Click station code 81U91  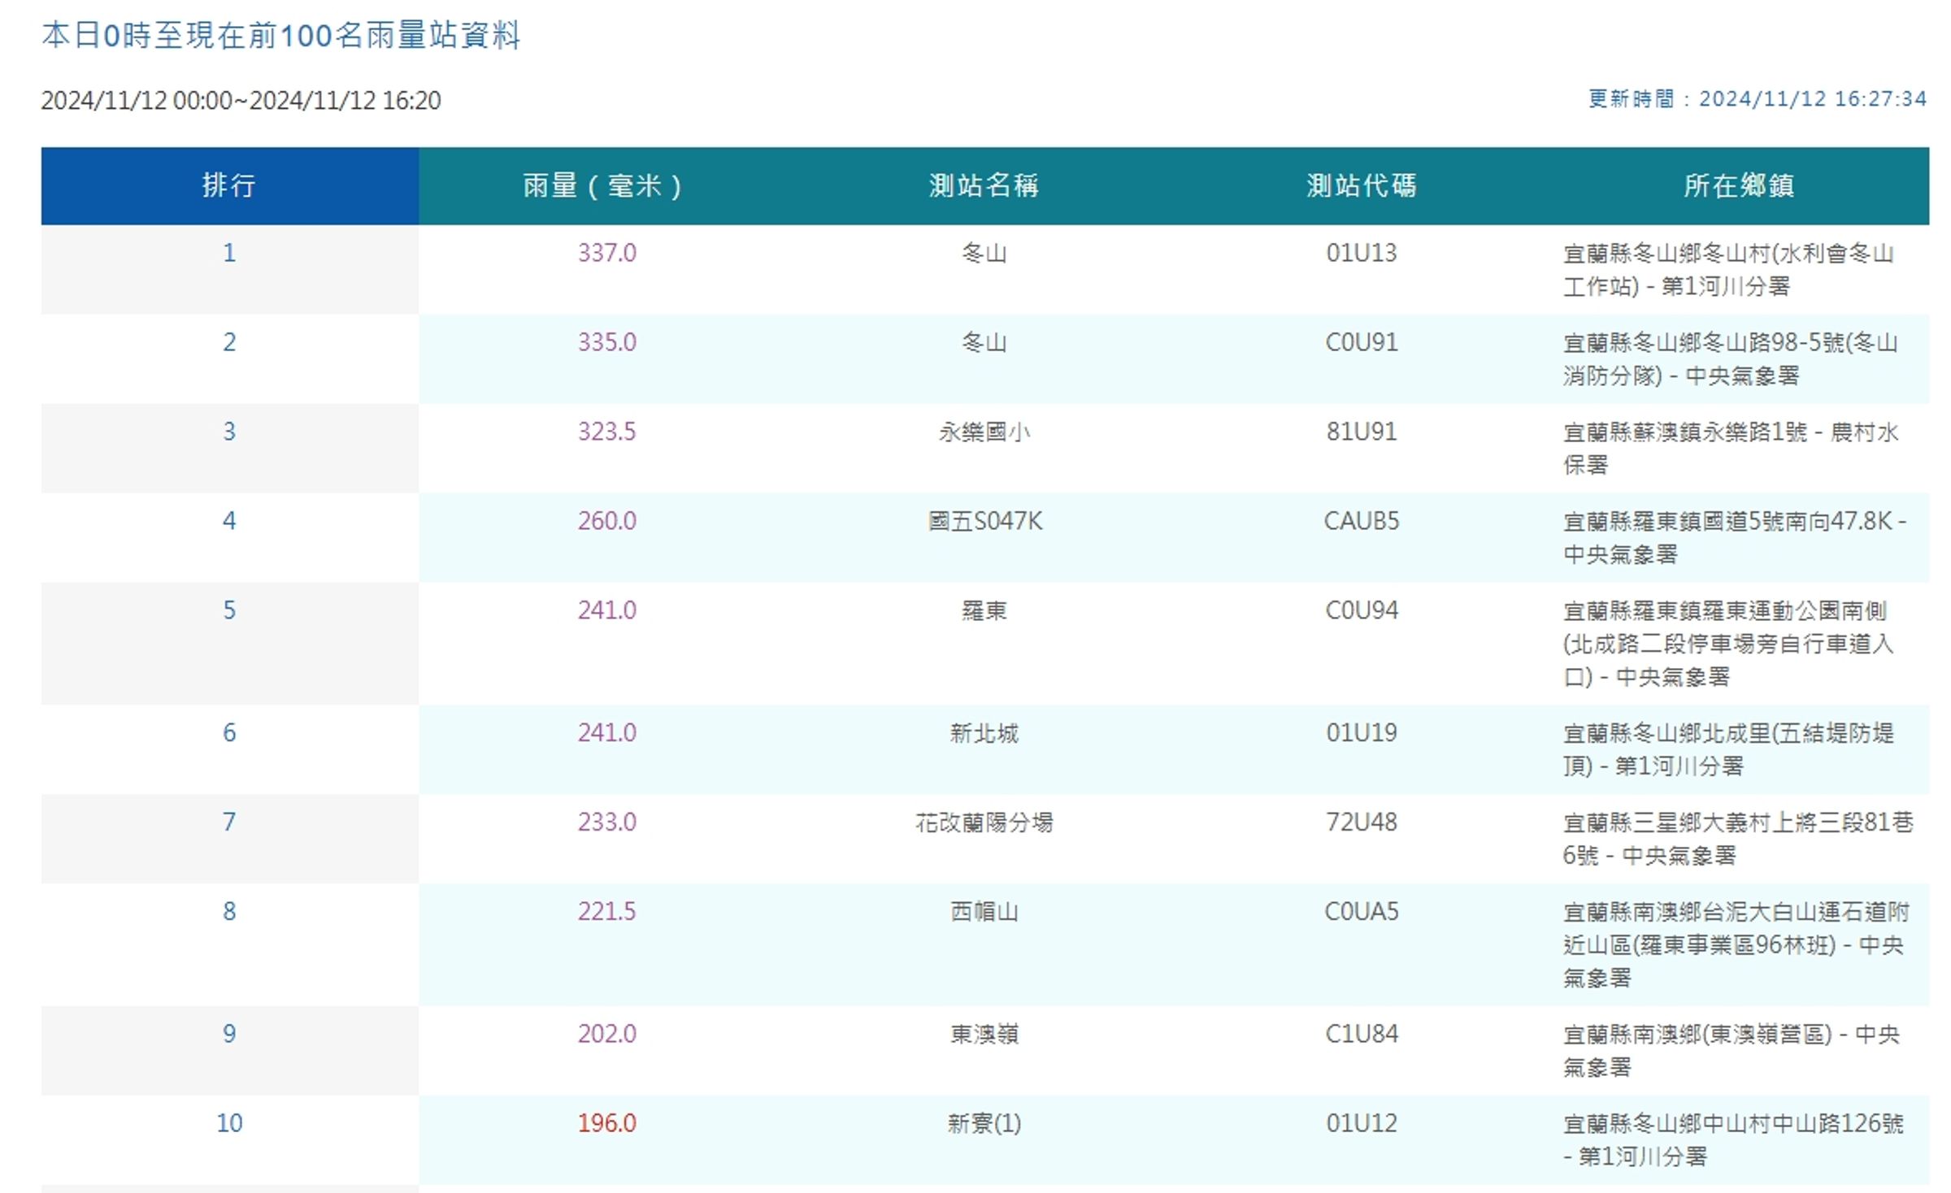(x=1362, y=432)
